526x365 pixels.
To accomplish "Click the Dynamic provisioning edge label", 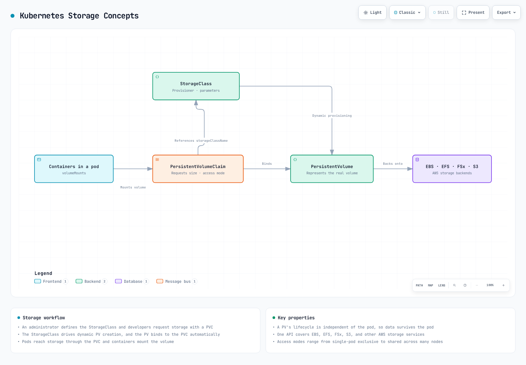I will (x=332, y=116).
